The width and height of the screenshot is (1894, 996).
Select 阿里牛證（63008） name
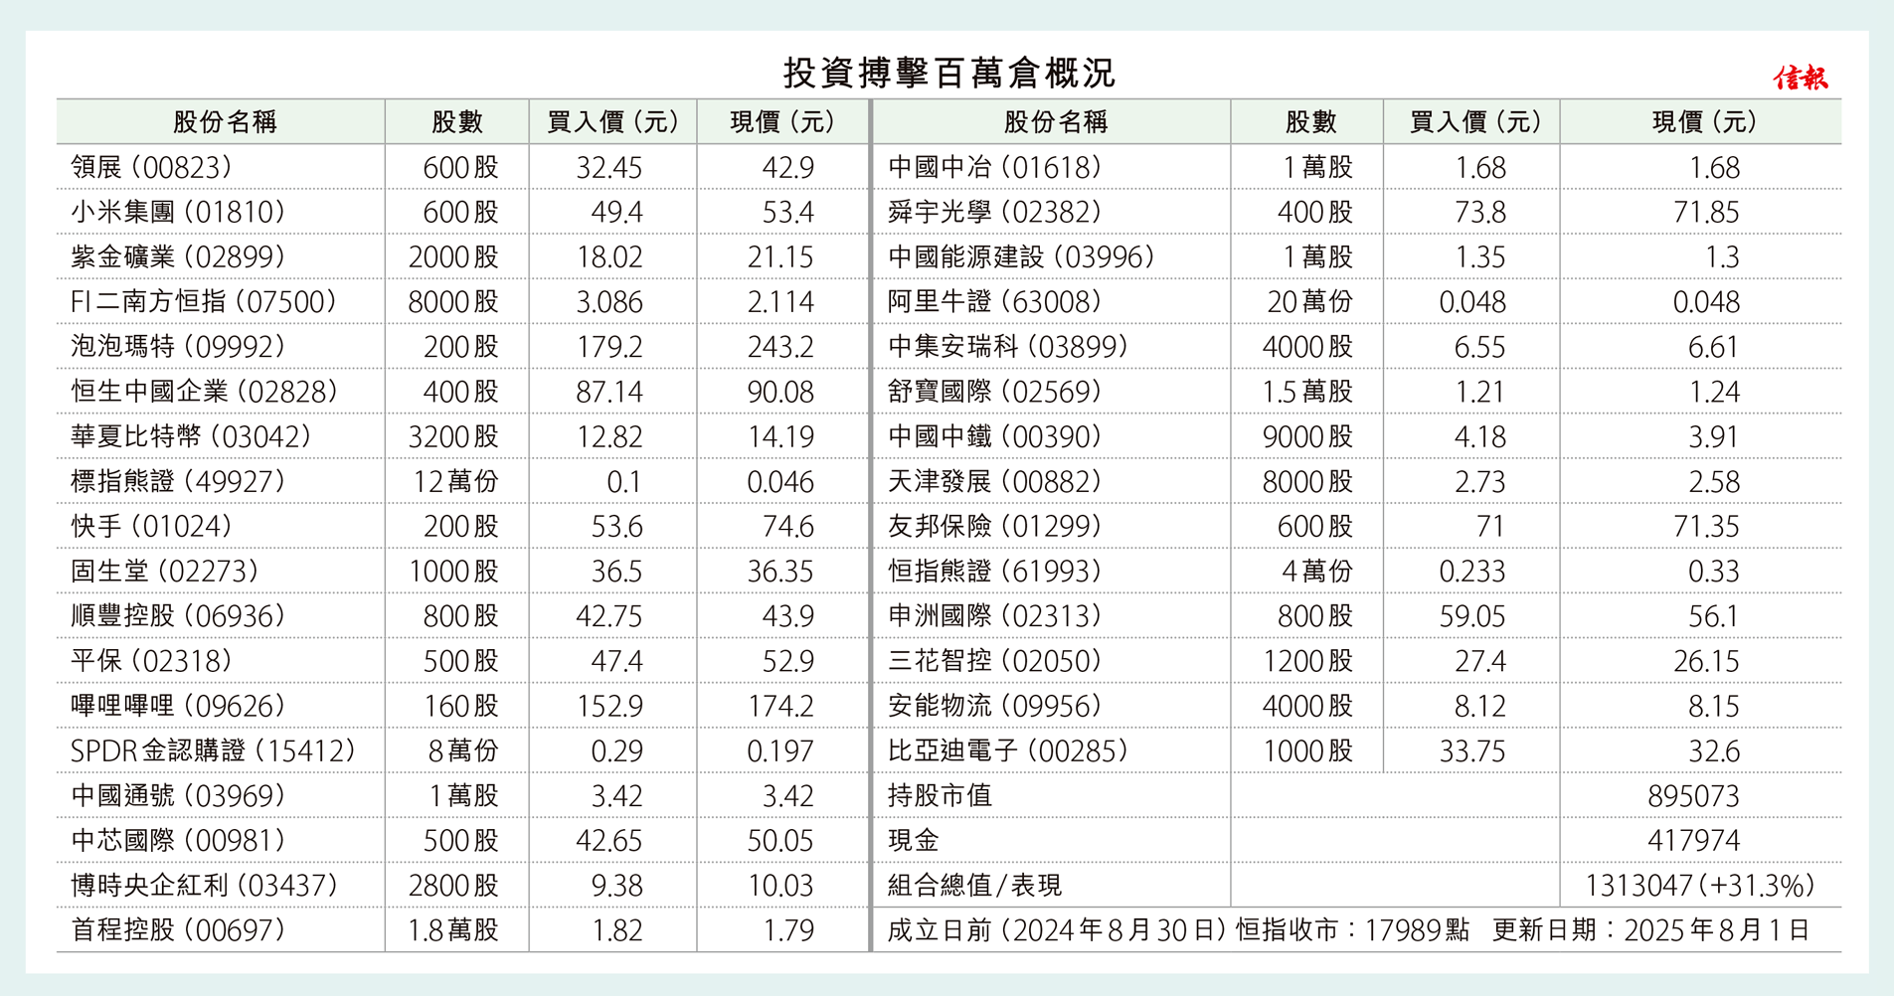[994, 301]
